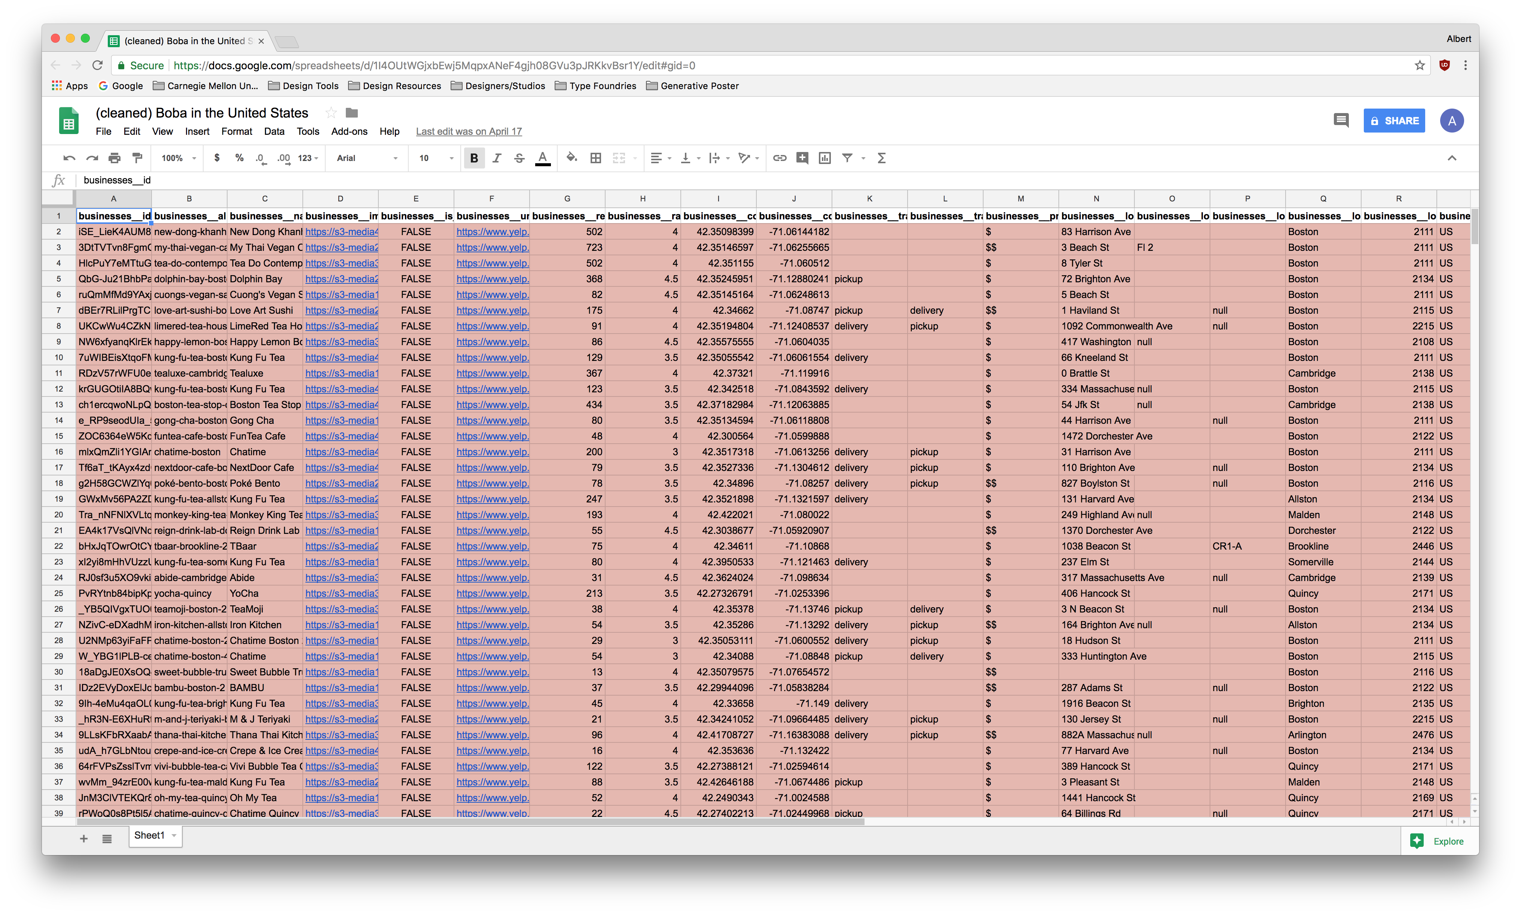This screenshot has width=1521, height=915.
Task: Open the Arial font dropdown
Action: coord(367,158)
